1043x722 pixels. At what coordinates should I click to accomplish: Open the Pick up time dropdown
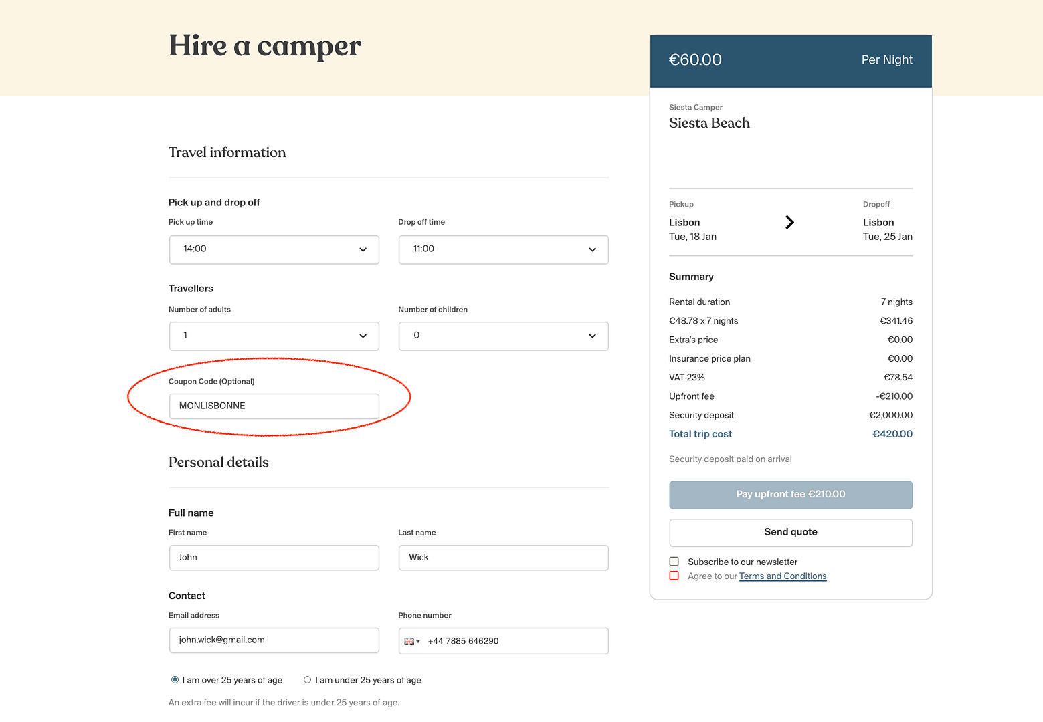(274, 249)
